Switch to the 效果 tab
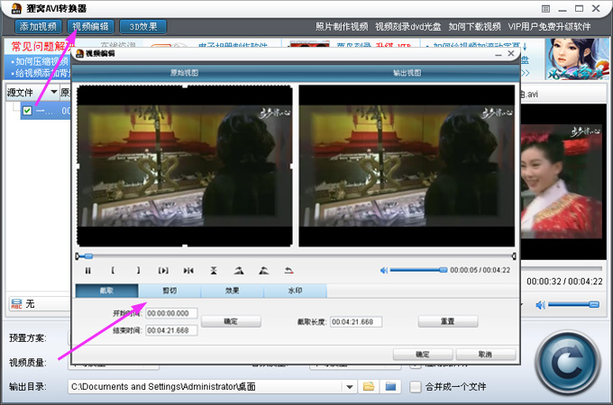 point(233,291)
